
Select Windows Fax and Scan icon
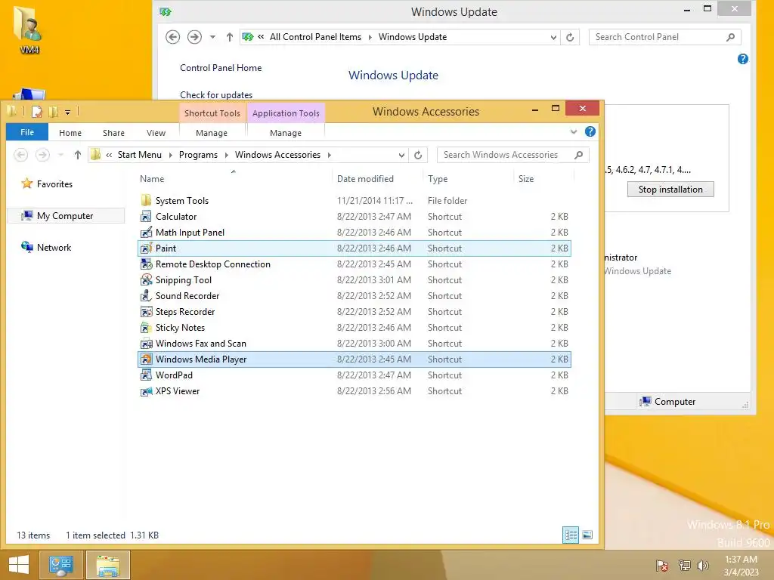pos(146,344)
